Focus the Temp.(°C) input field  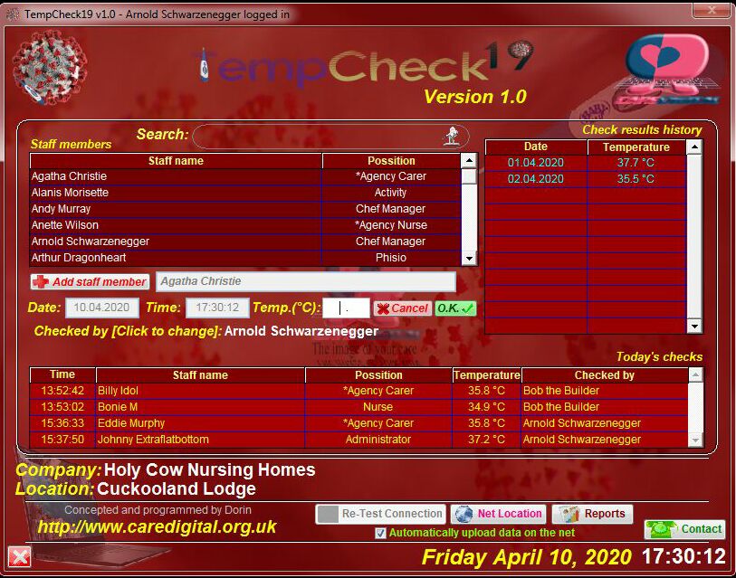tap(346, 308)
